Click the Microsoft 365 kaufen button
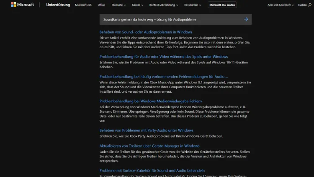 click(x=222, y=5)
